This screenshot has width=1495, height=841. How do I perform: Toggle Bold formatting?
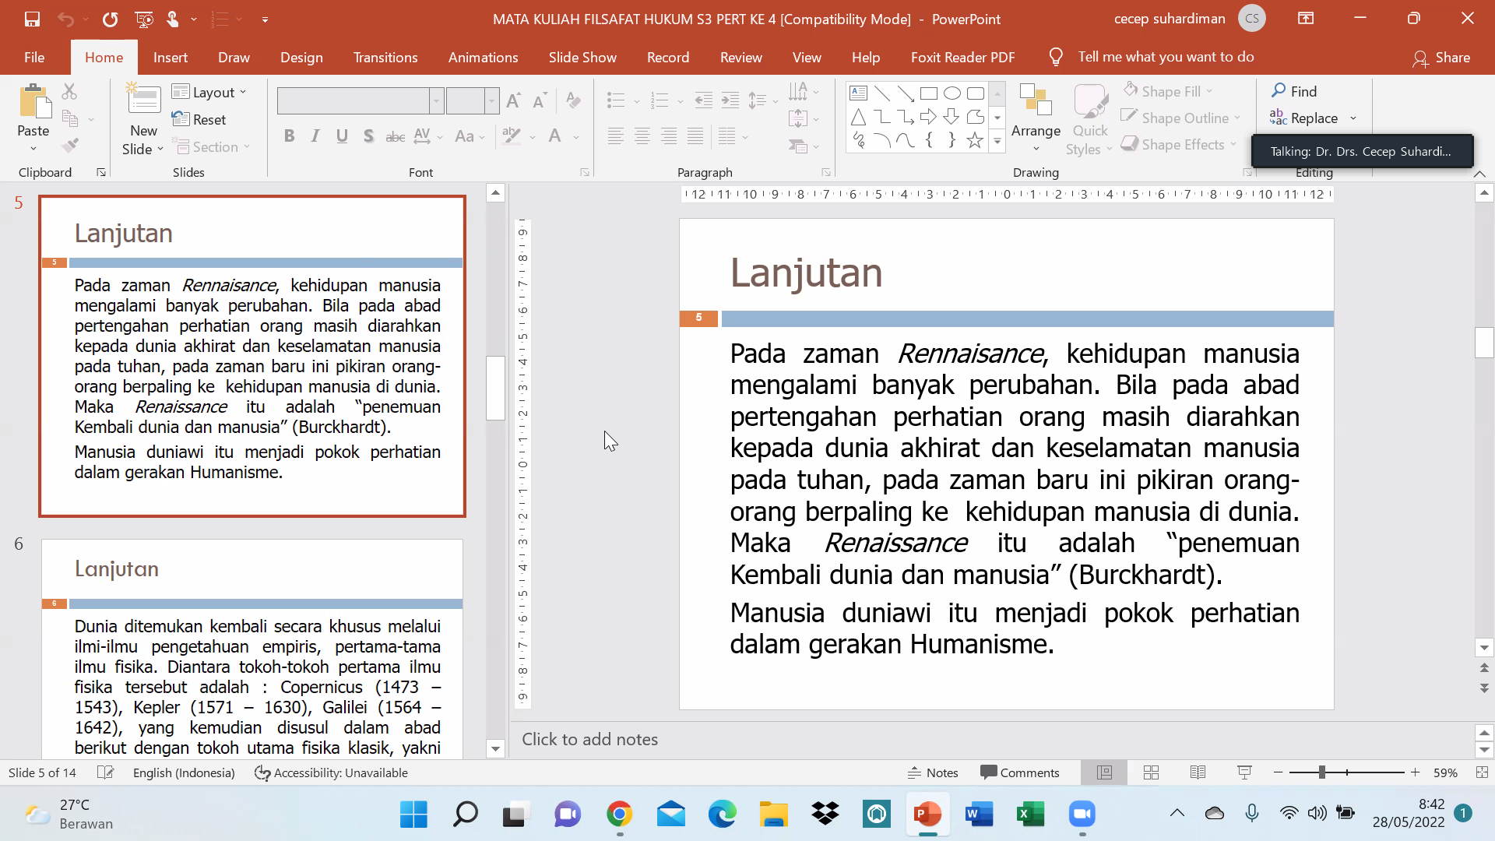coord(289,136)
